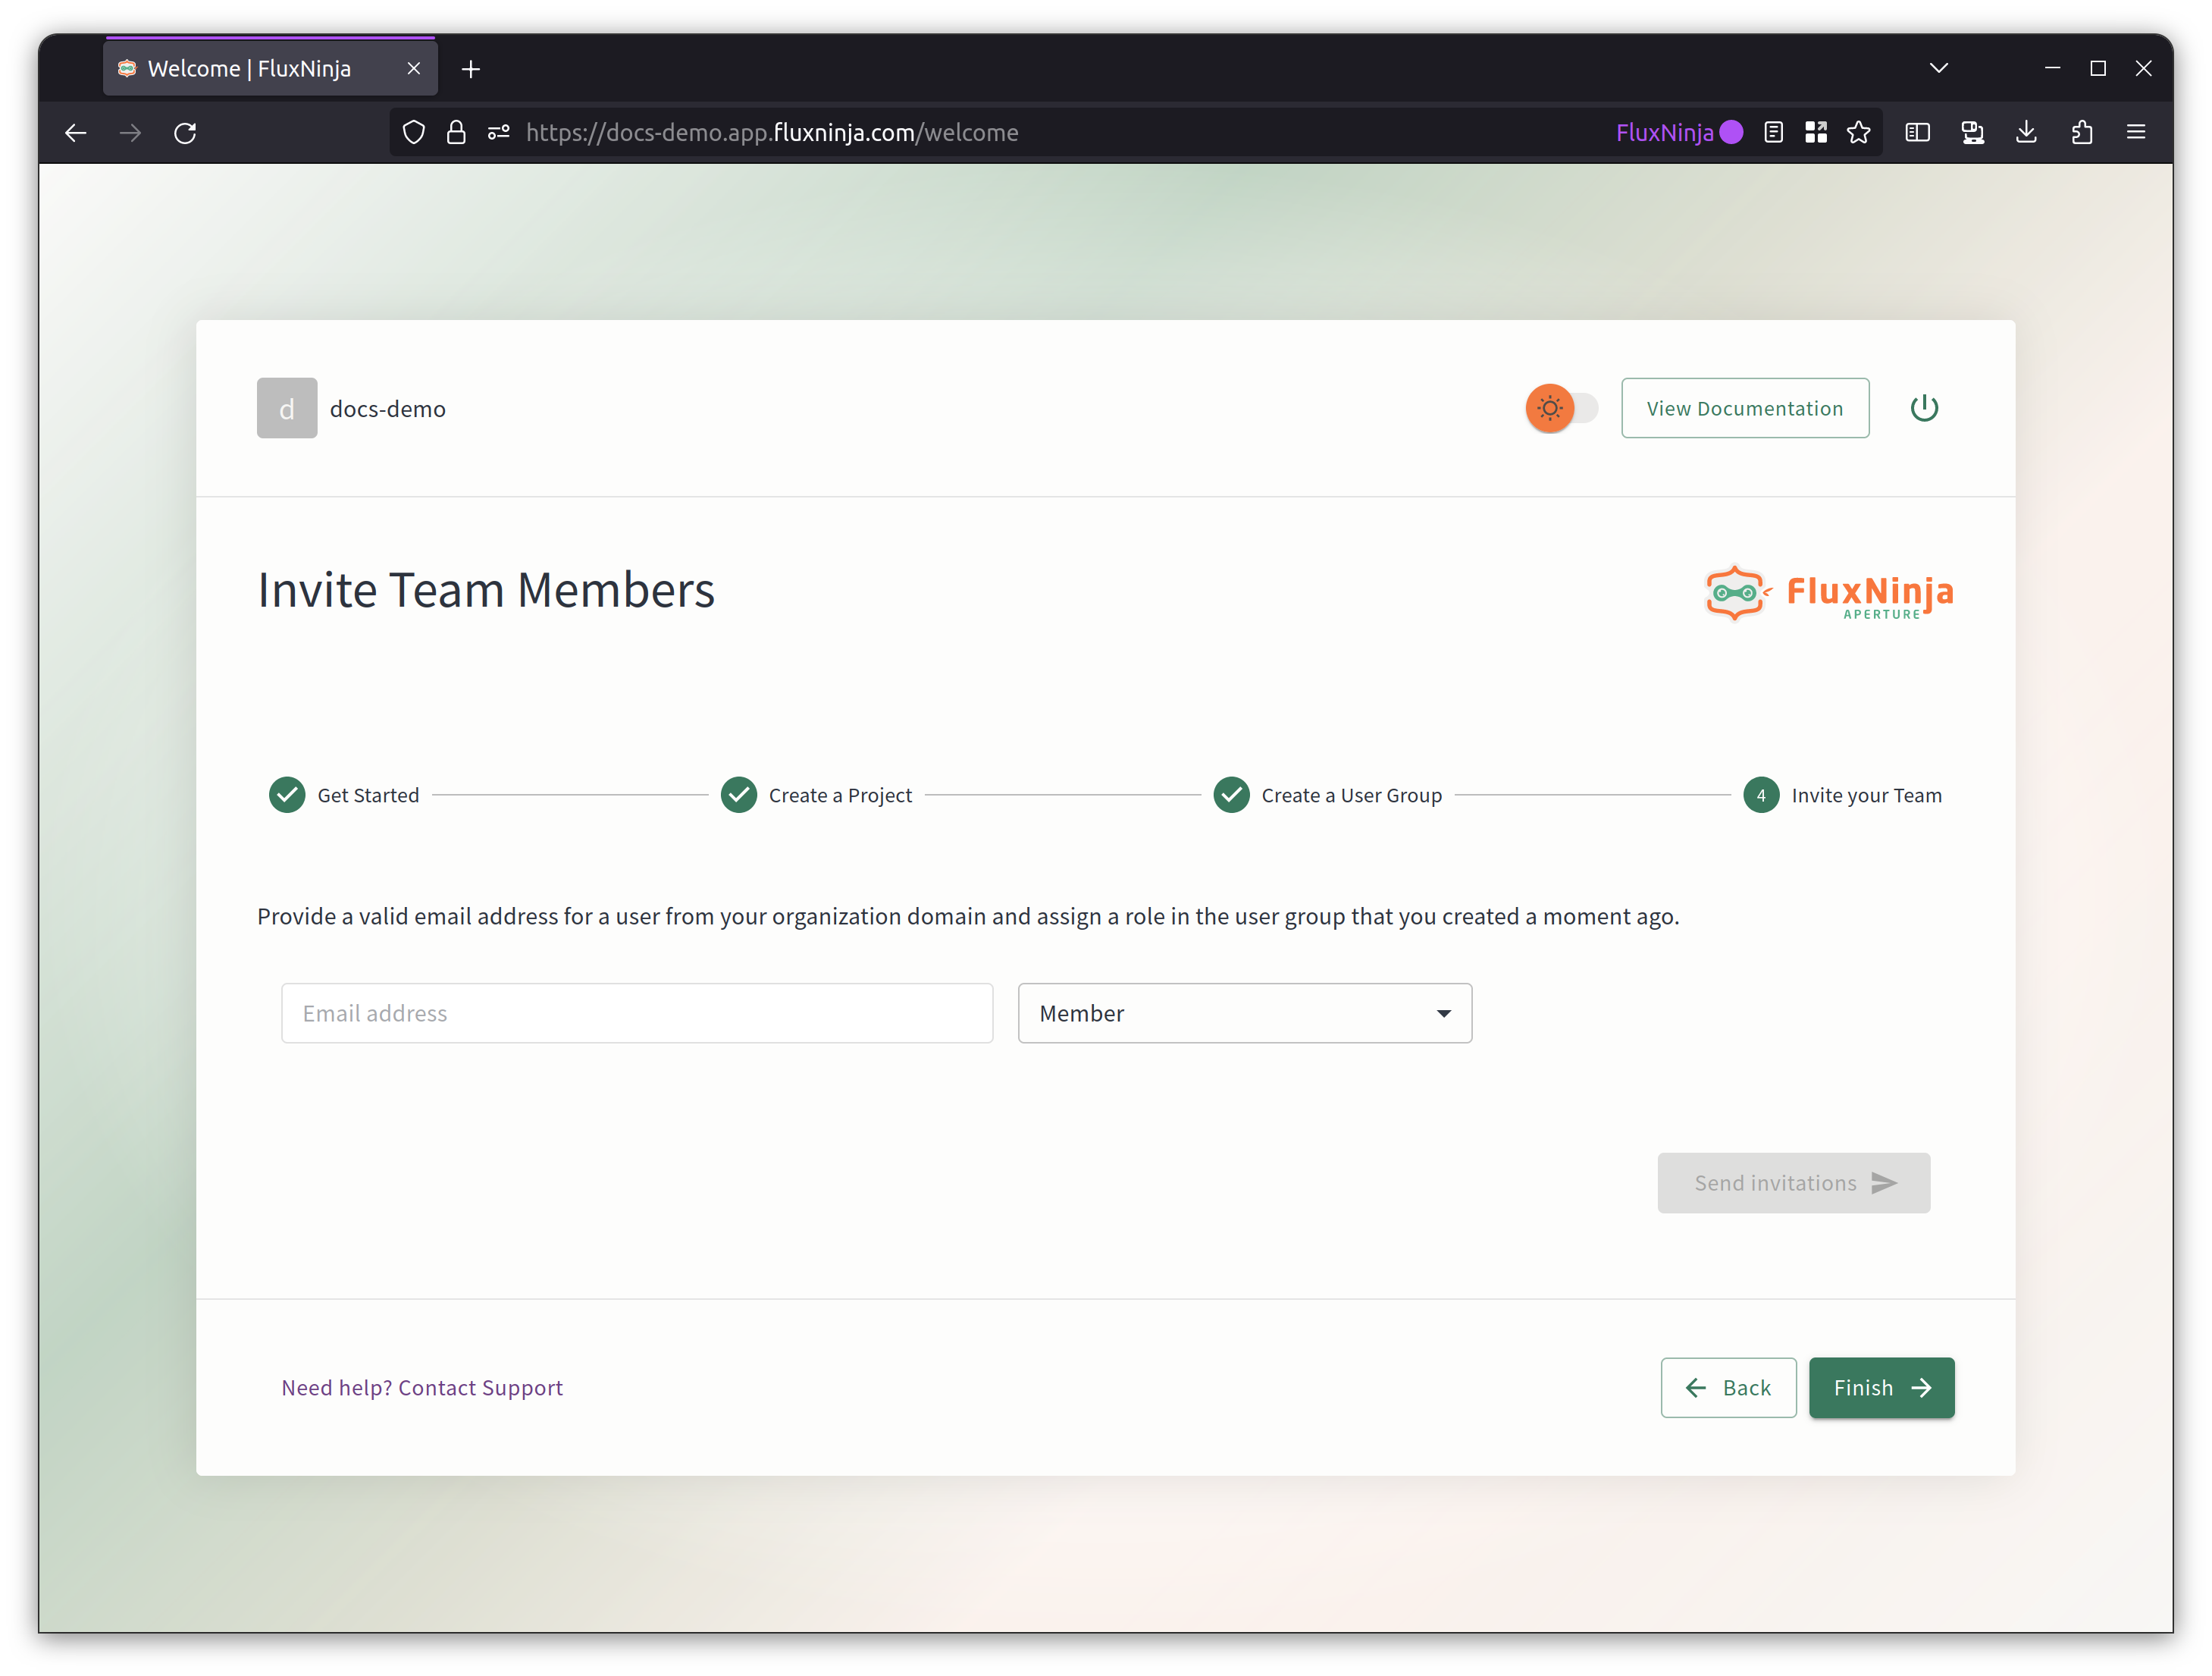
Task: Click the address bar URL
Action: [x=772, y=132]
